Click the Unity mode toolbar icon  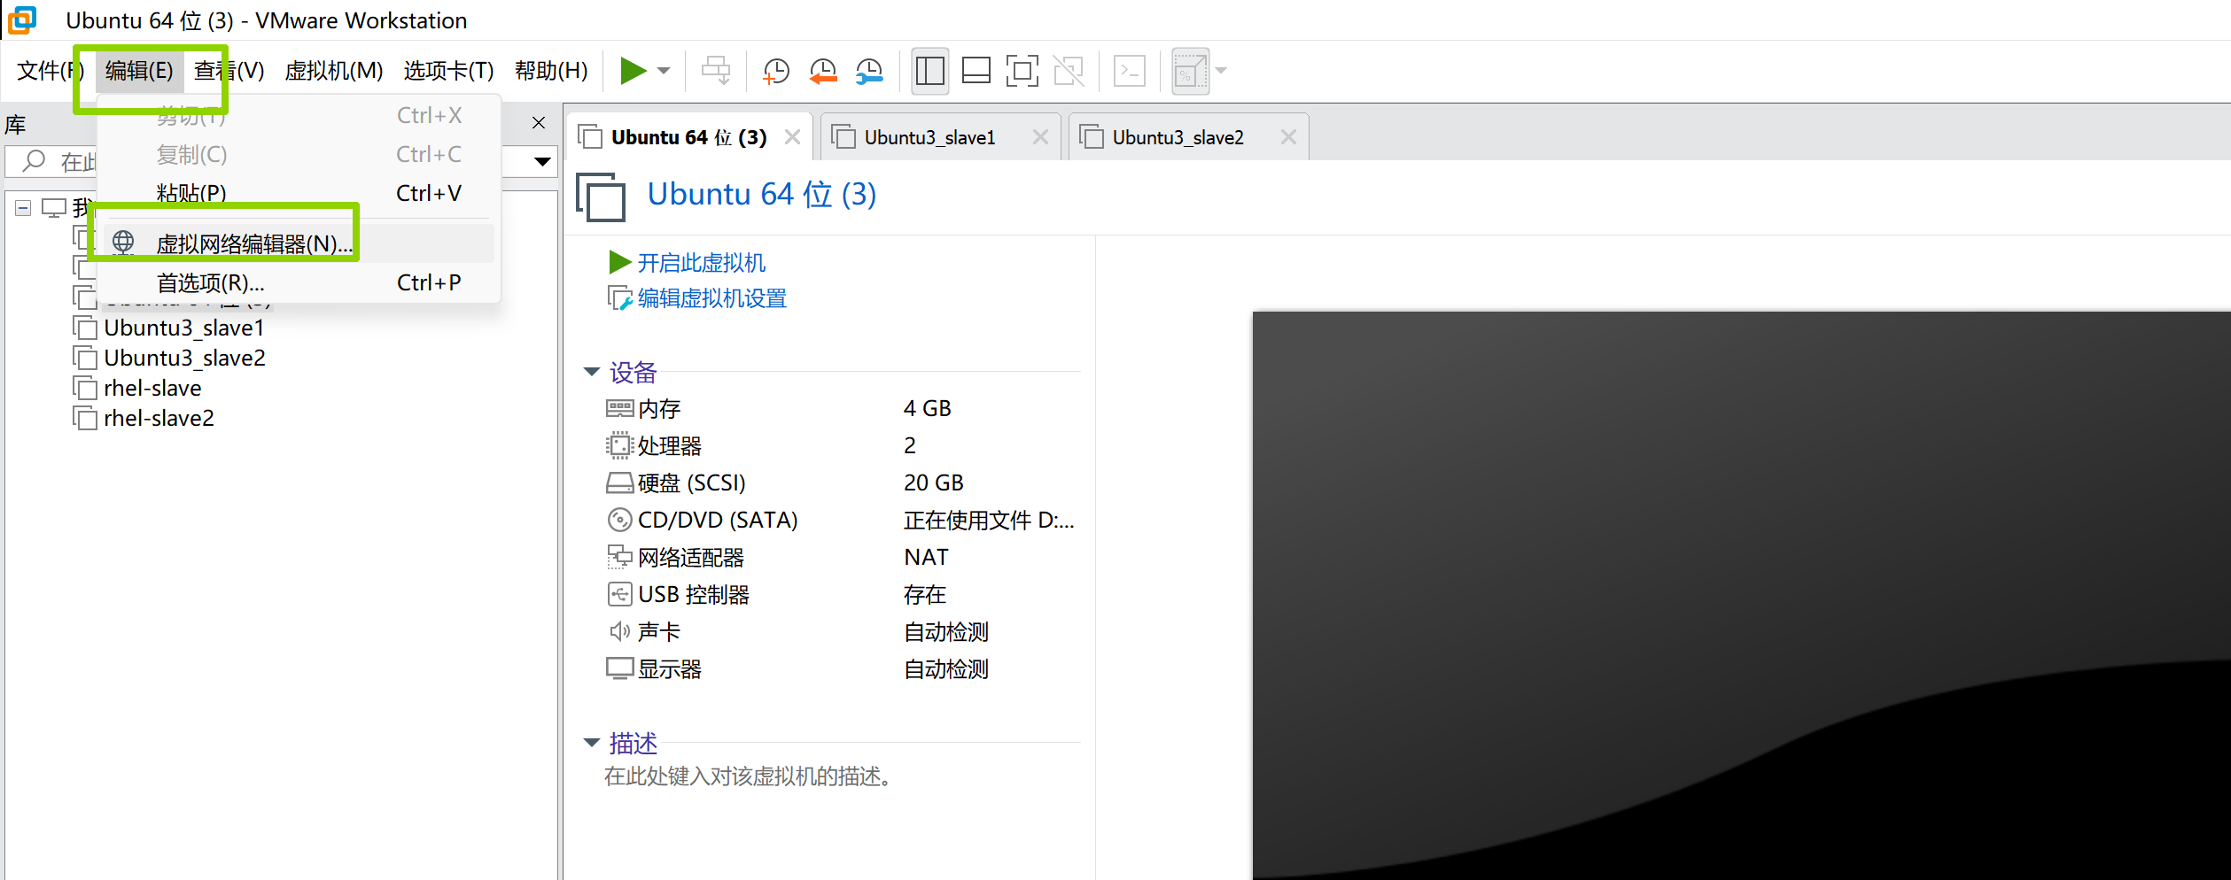click(x=1069, y=71)
